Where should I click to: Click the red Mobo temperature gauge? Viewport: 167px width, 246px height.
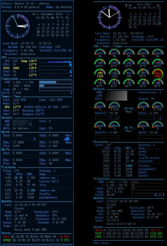pos(158,74)
